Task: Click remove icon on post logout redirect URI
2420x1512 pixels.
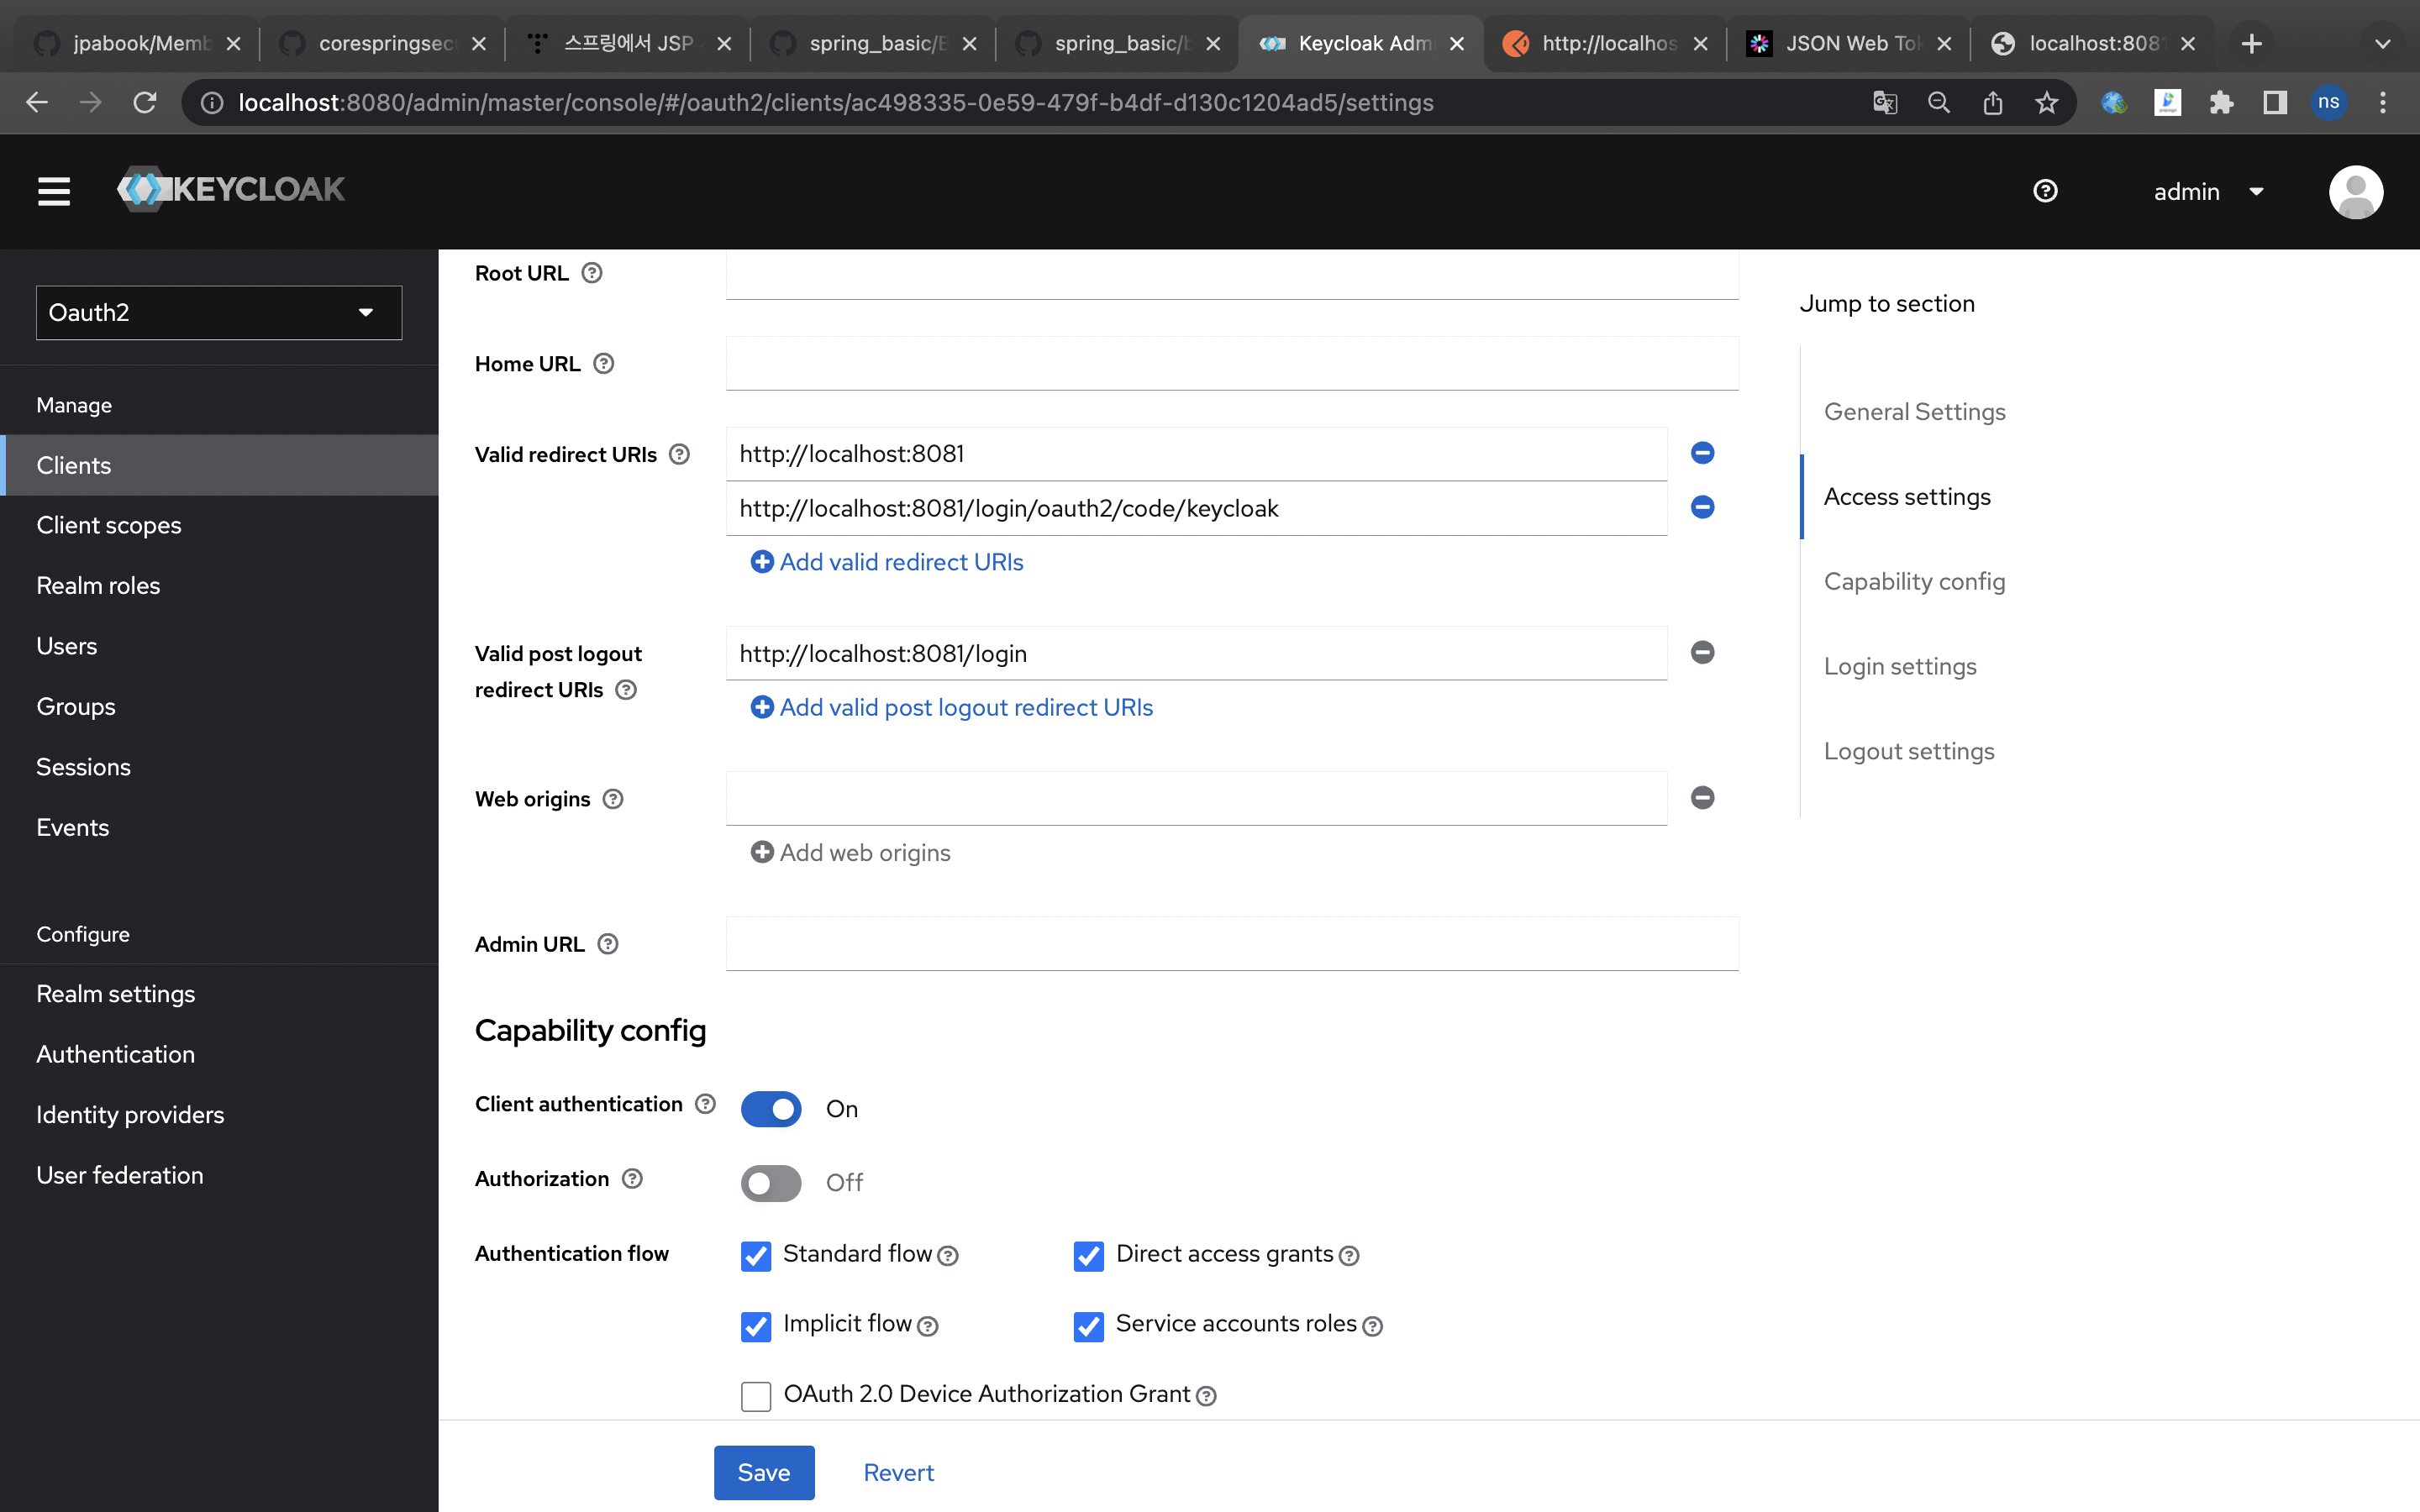Action: coord(1702,652)
